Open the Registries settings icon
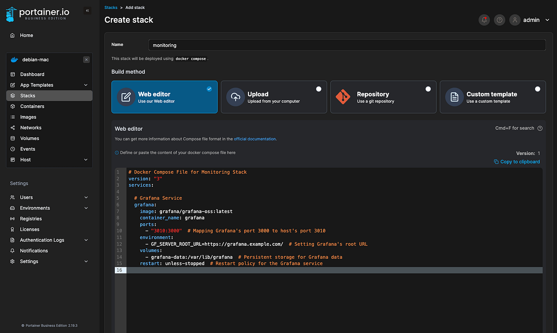 (12, 218)
